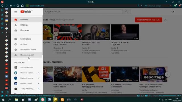
Task: Collapse the YouTube hamburger menu
Action: [16, 12]
